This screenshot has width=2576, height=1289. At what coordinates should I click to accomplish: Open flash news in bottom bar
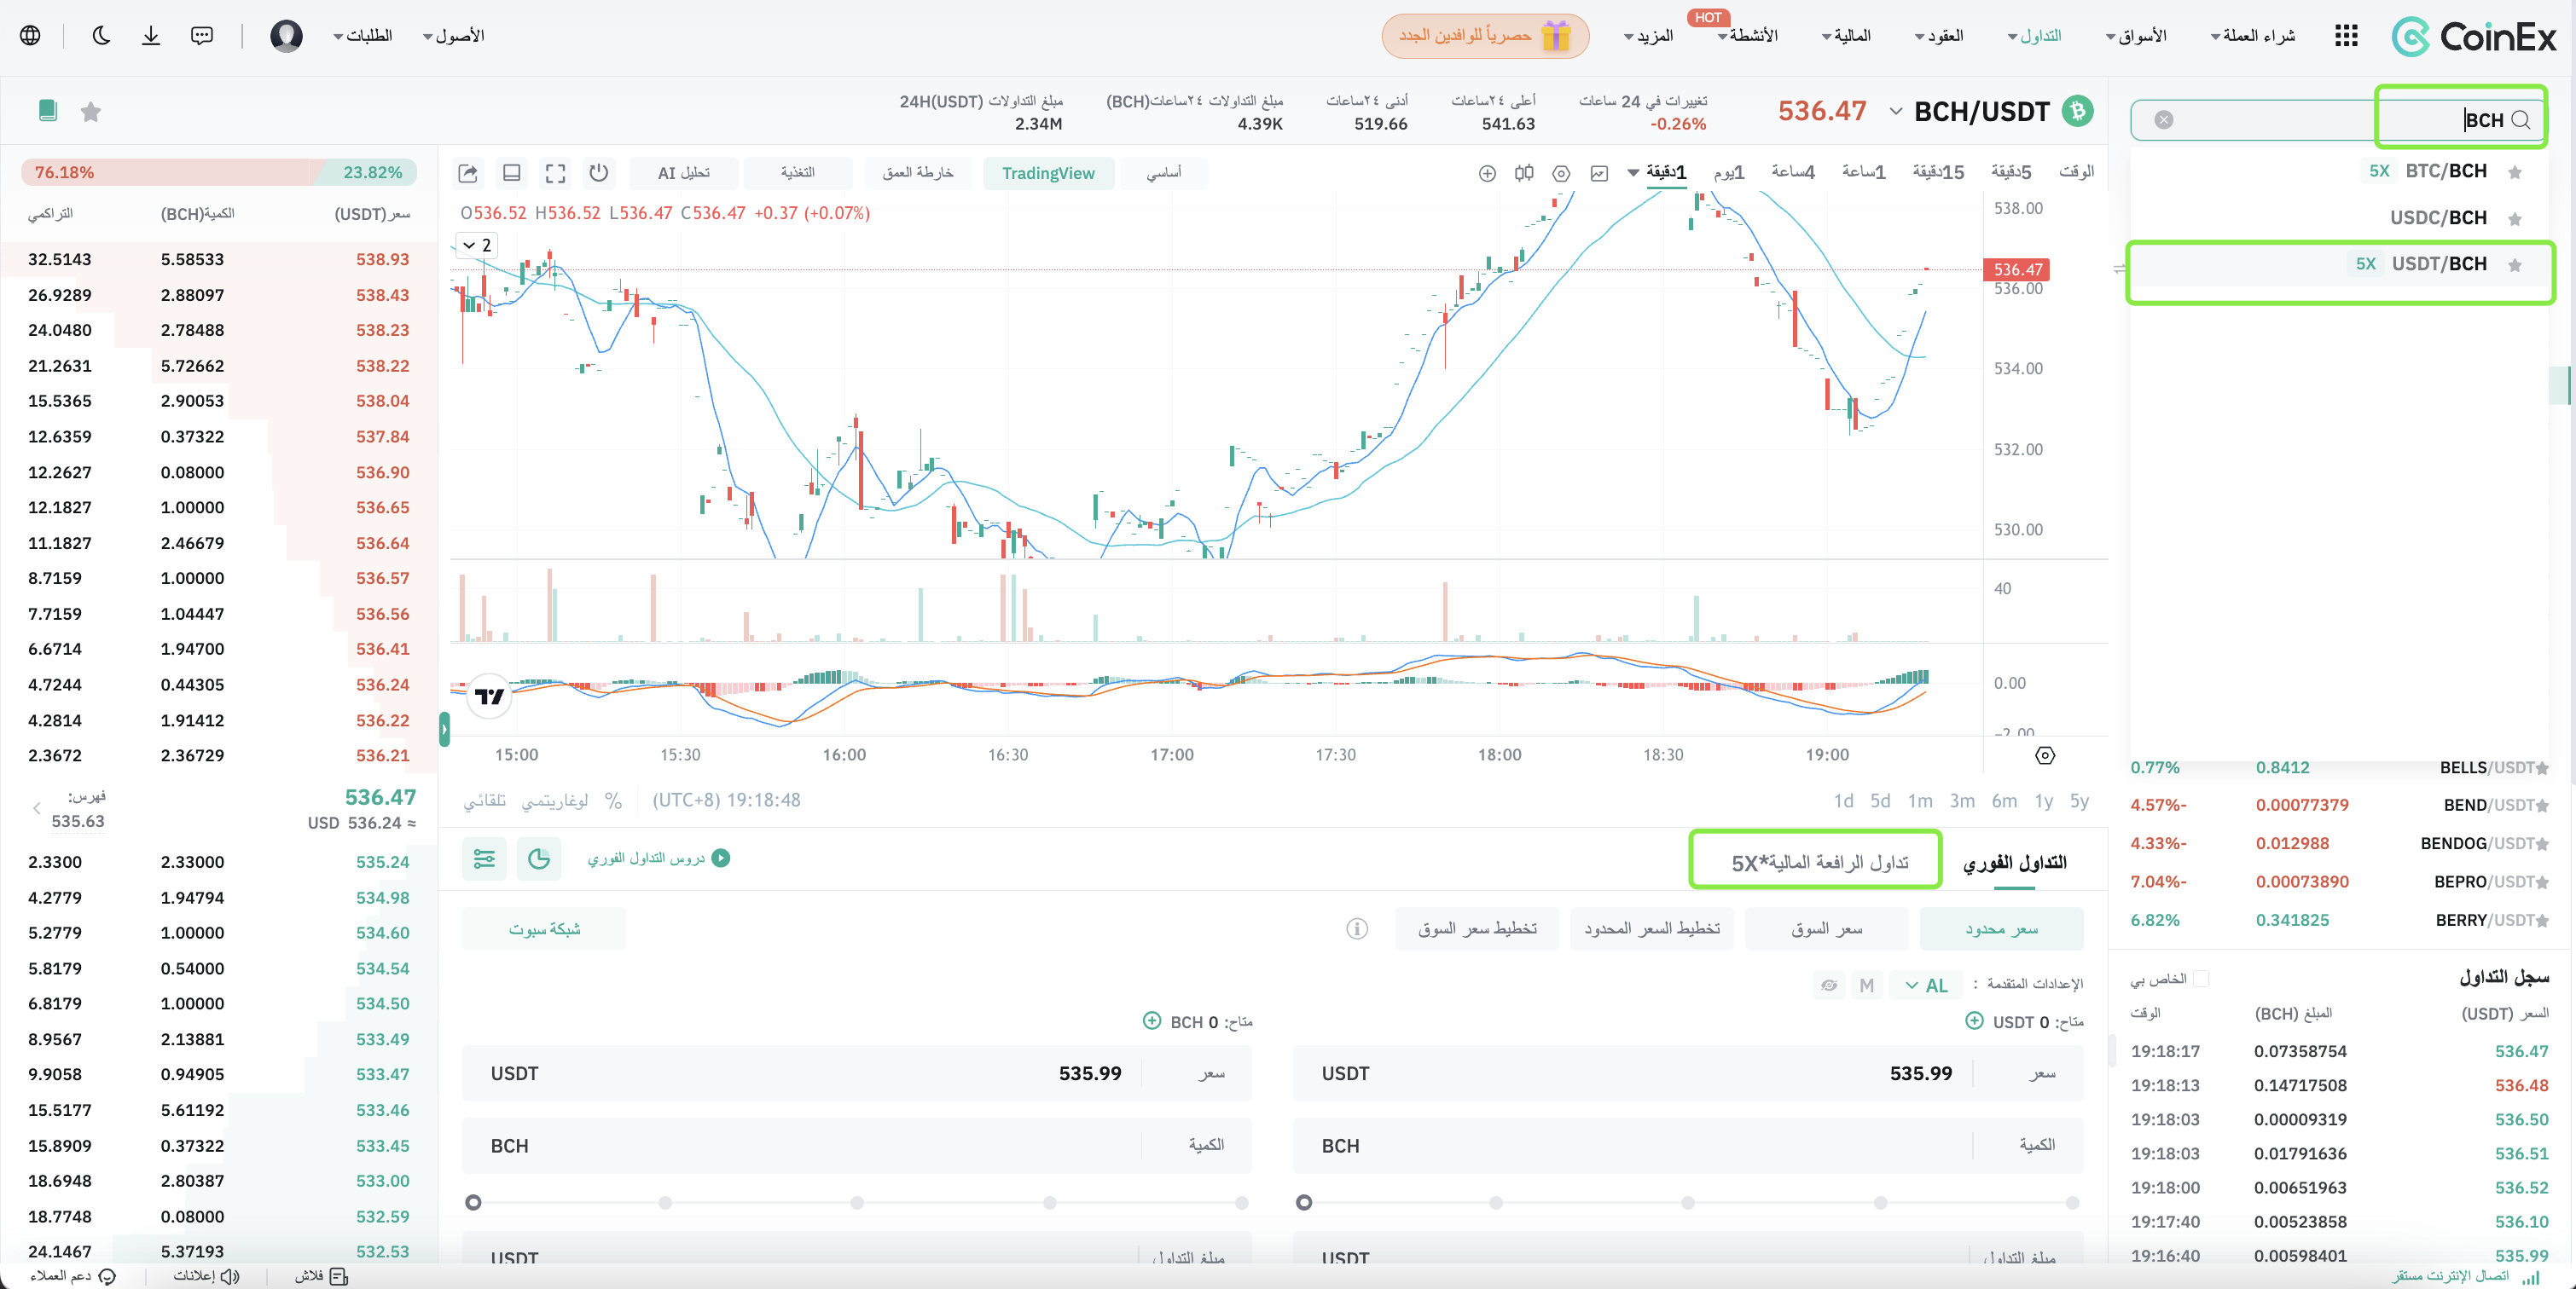[321, 1276]
